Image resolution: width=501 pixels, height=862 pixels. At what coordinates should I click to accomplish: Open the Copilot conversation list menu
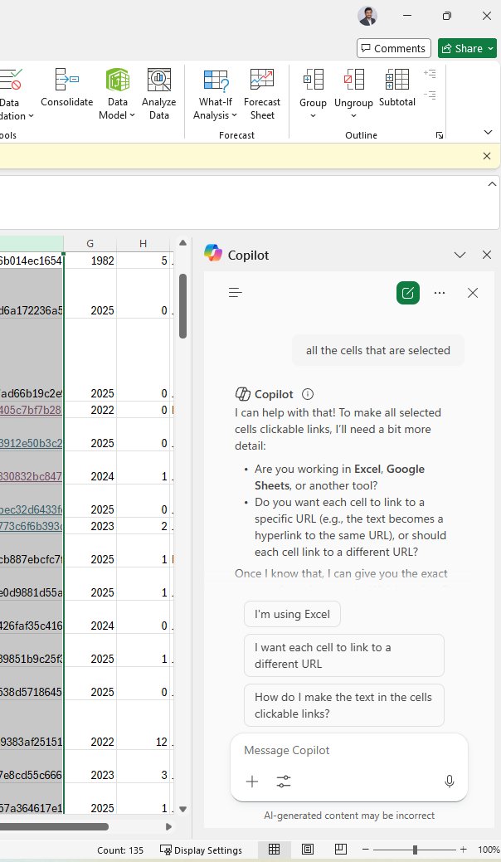point(235,293)
